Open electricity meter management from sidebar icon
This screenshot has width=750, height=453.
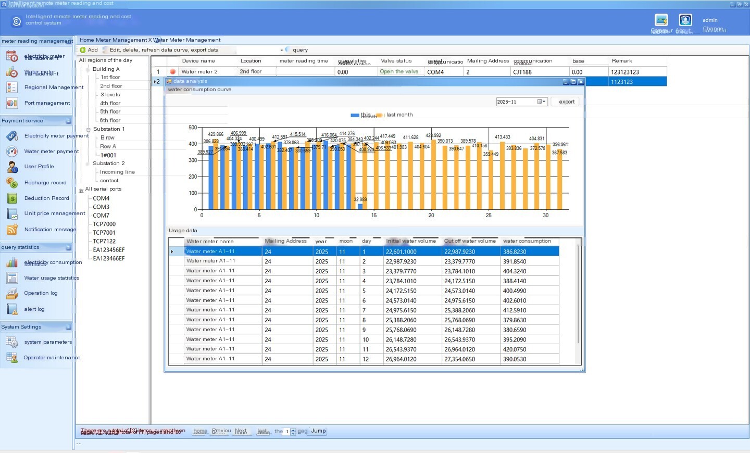12,56
